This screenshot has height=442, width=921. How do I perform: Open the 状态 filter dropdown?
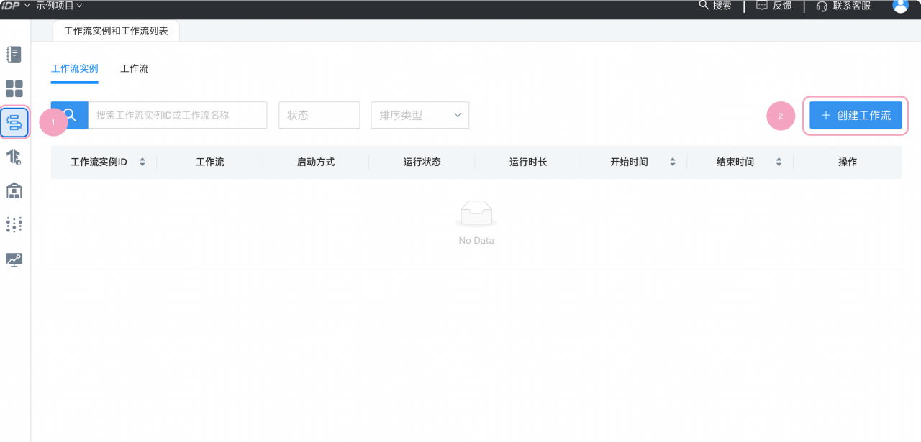coord(319,115)
